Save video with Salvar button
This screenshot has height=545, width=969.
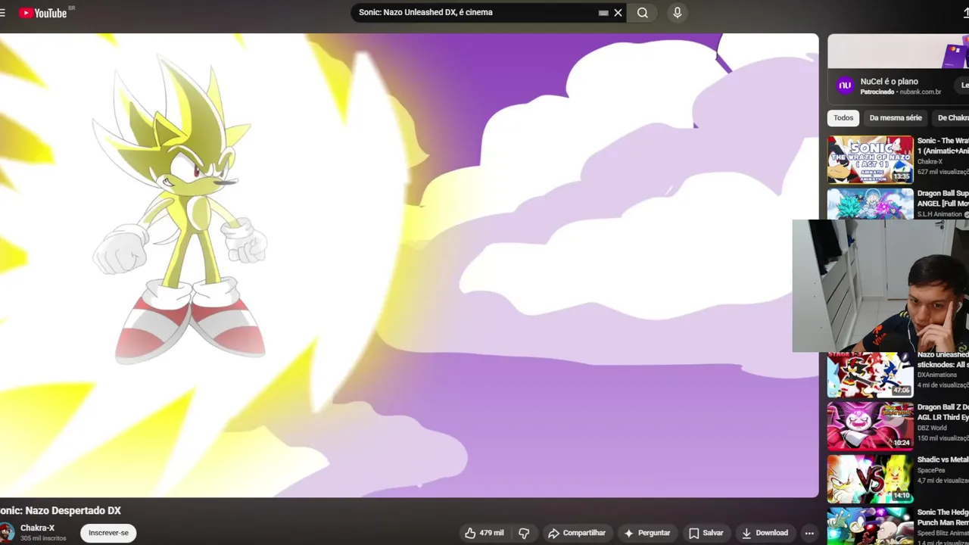tap(706, 533)
